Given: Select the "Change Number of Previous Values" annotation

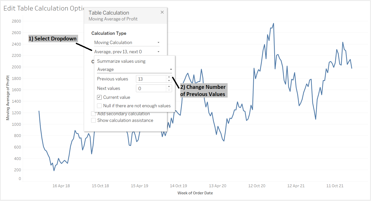Looking at the screenshot, I should point(203,91).
